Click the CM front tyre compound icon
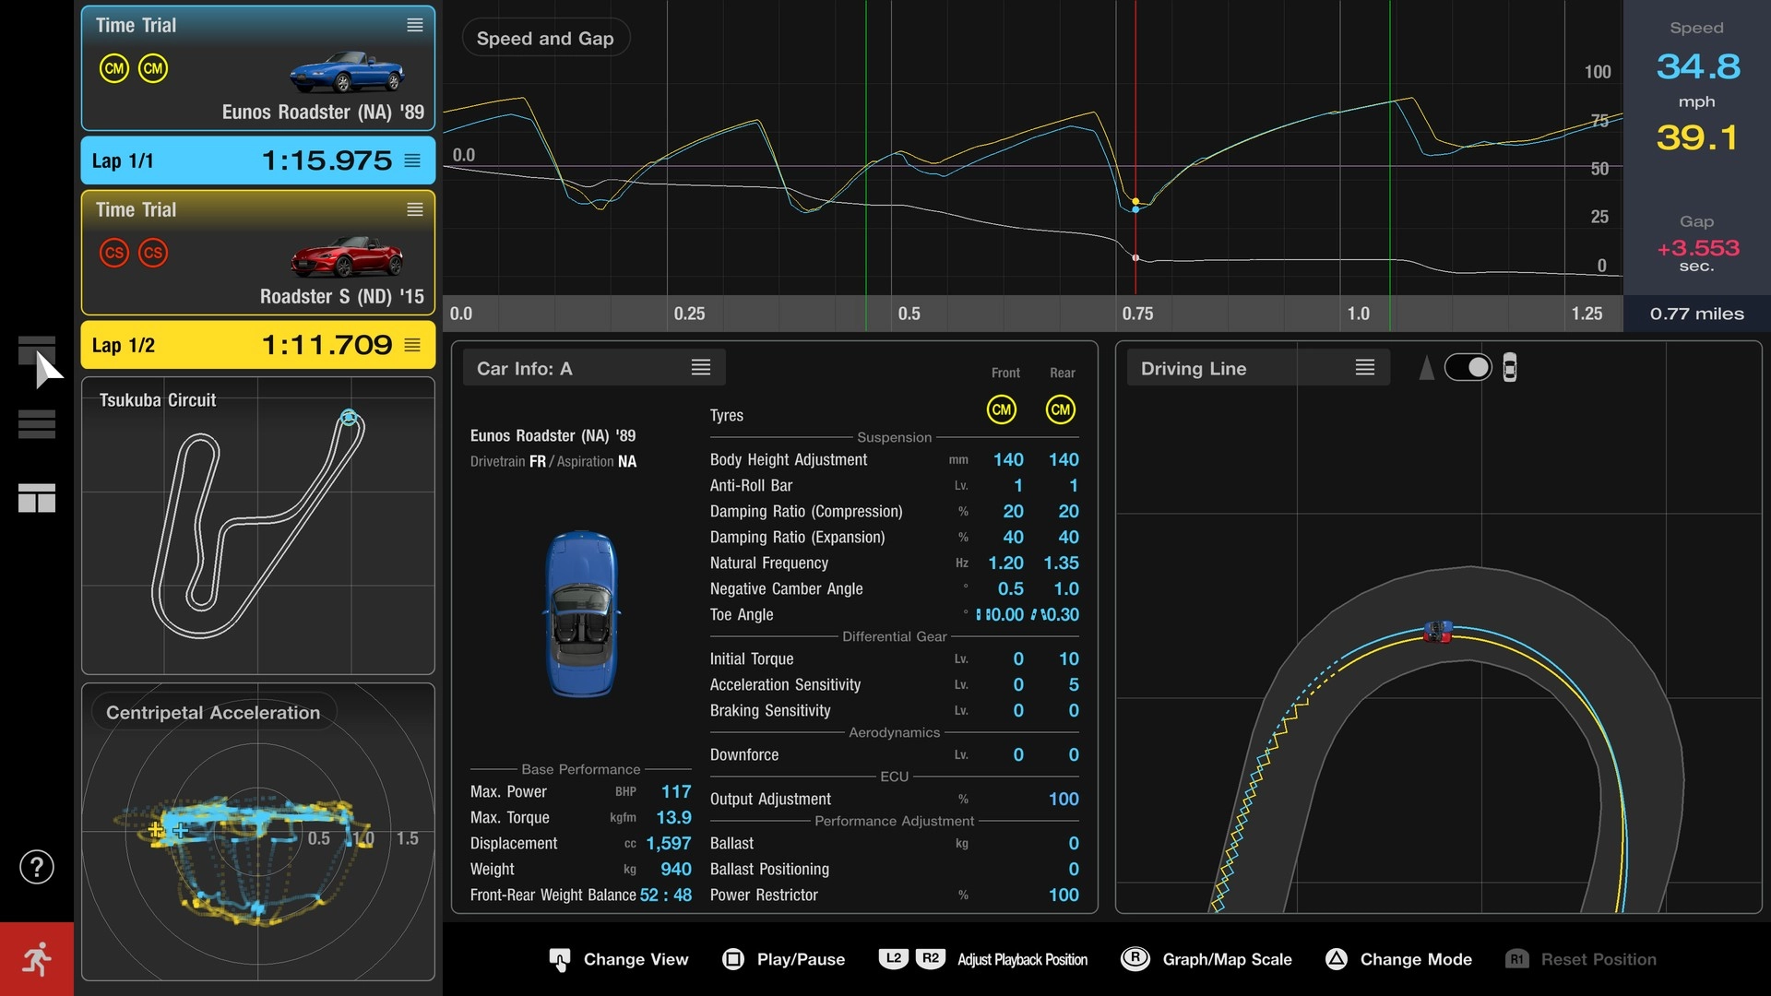Viewport: 1771px width, 996px height. click(1002, 410)
